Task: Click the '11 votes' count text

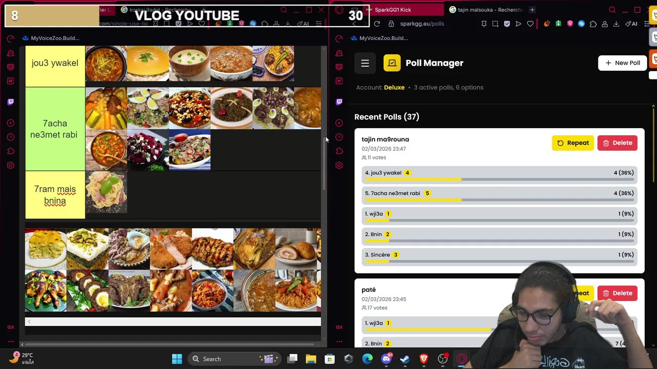Action: [x=377, y=157]
